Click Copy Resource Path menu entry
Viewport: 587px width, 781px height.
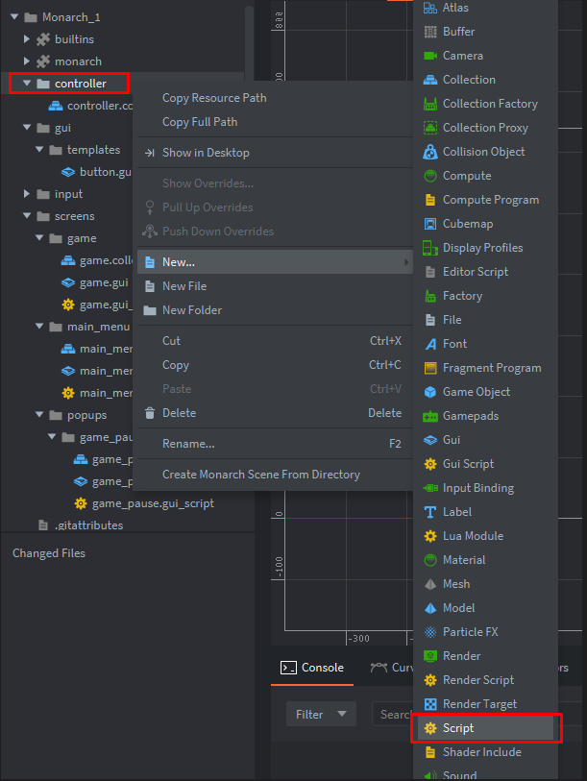(214, 98)
